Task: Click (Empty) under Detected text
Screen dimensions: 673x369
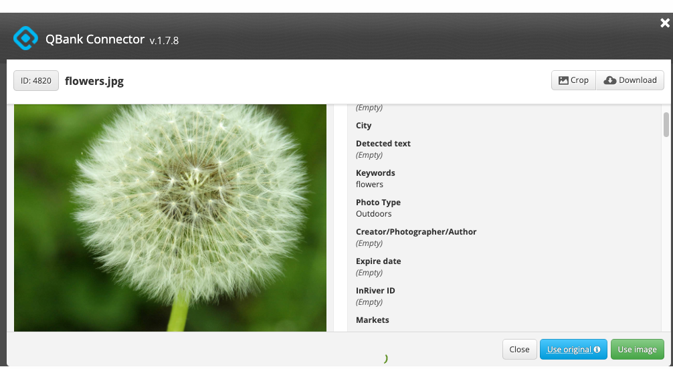Action: click(369, 155)
